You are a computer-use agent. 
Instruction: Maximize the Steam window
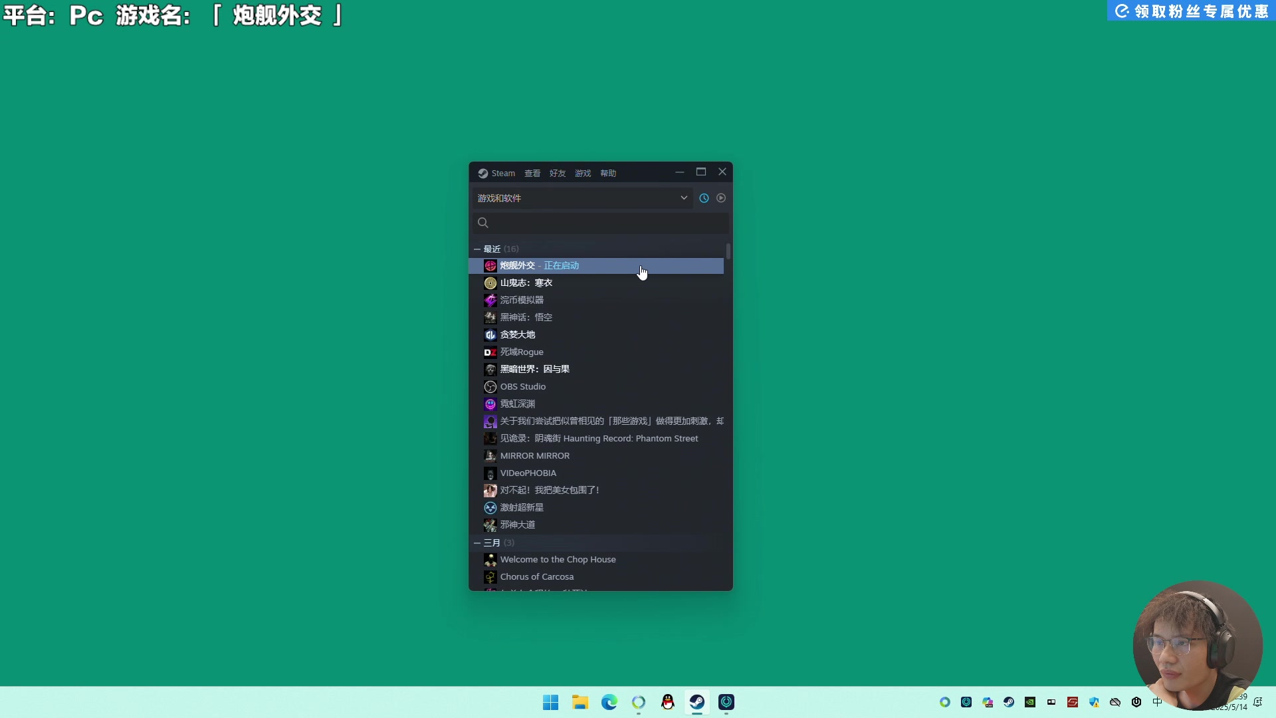[x=701, y=172]
